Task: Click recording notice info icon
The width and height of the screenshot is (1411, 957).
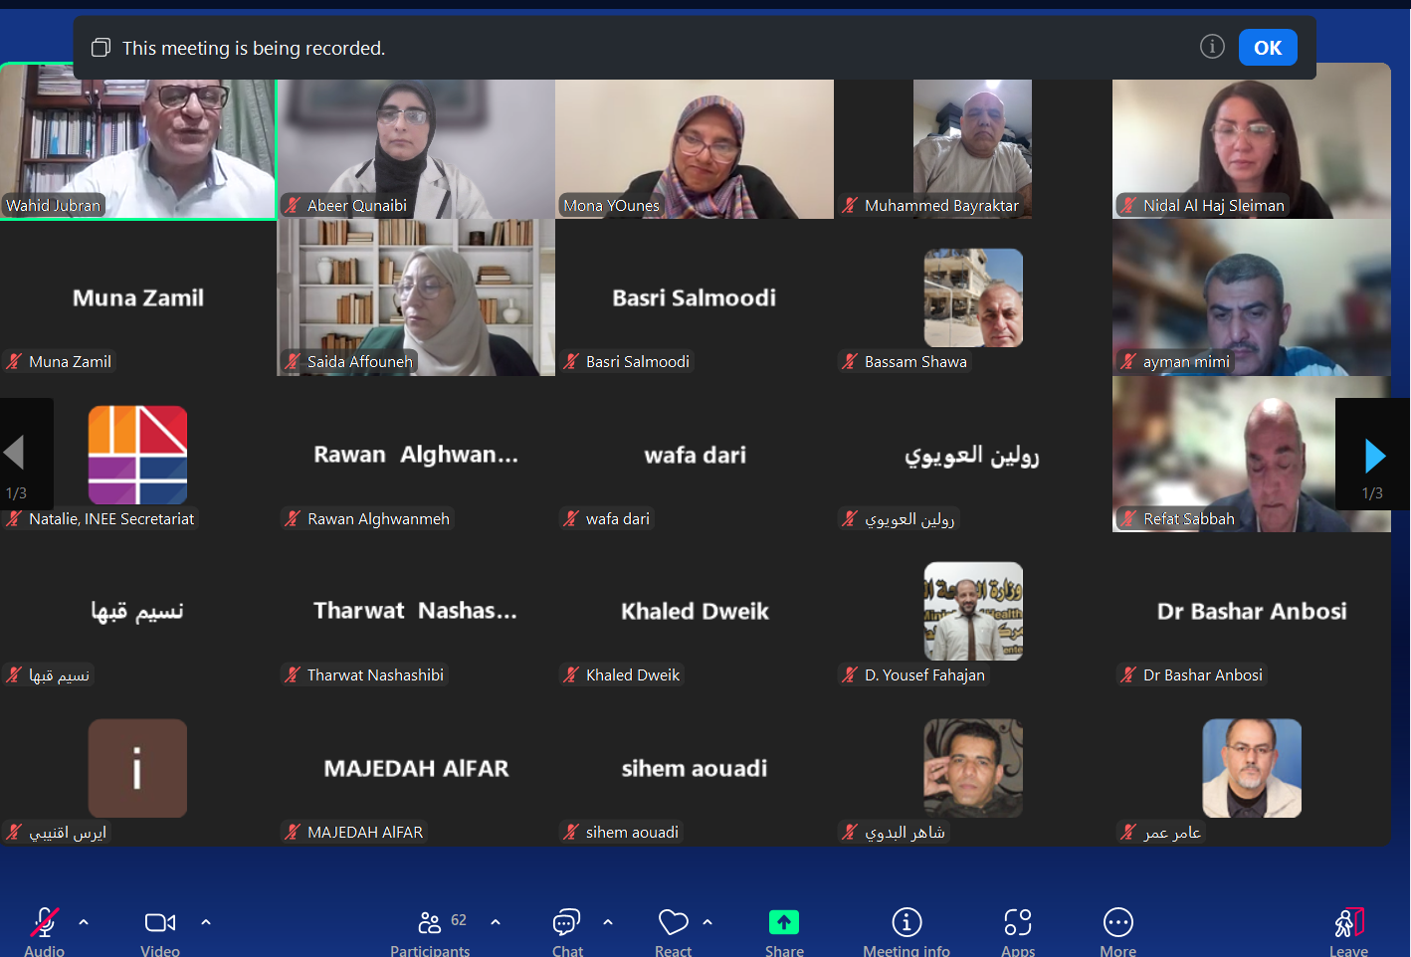Action: [1212, 47]
